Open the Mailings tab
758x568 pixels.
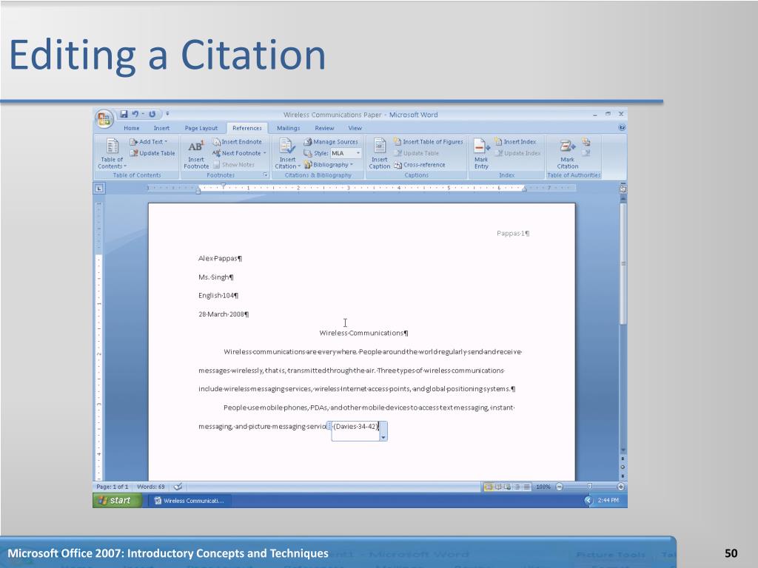click(x=288, y=128)
